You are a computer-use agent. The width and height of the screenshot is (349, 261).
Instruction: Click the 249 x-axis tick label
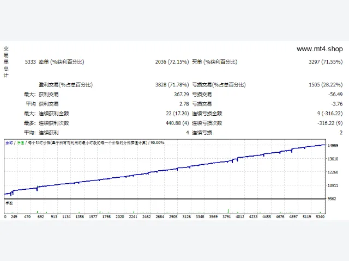point(14,216)
